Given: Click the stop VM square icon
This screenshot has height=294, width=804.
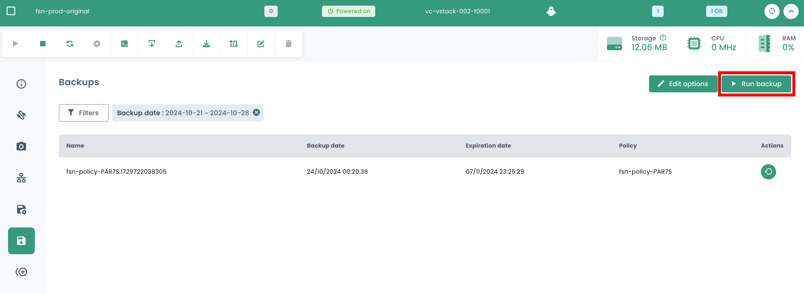Looking at the screenshot, I should (x=43, y=44).
